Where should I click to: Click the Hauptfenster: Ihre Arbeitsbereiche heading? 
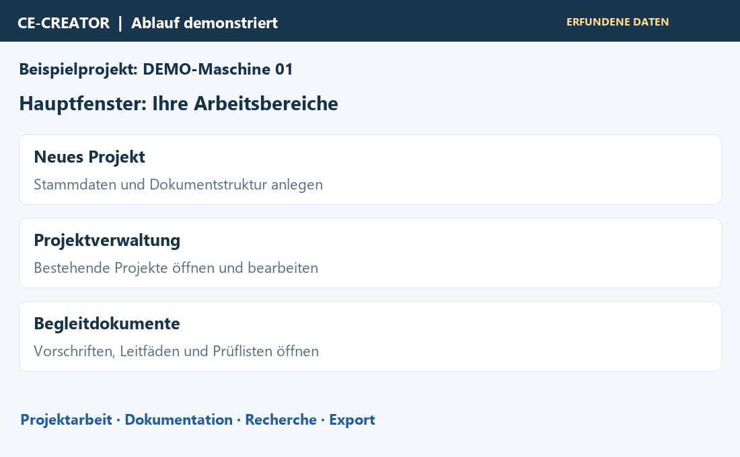pos(178,103)
